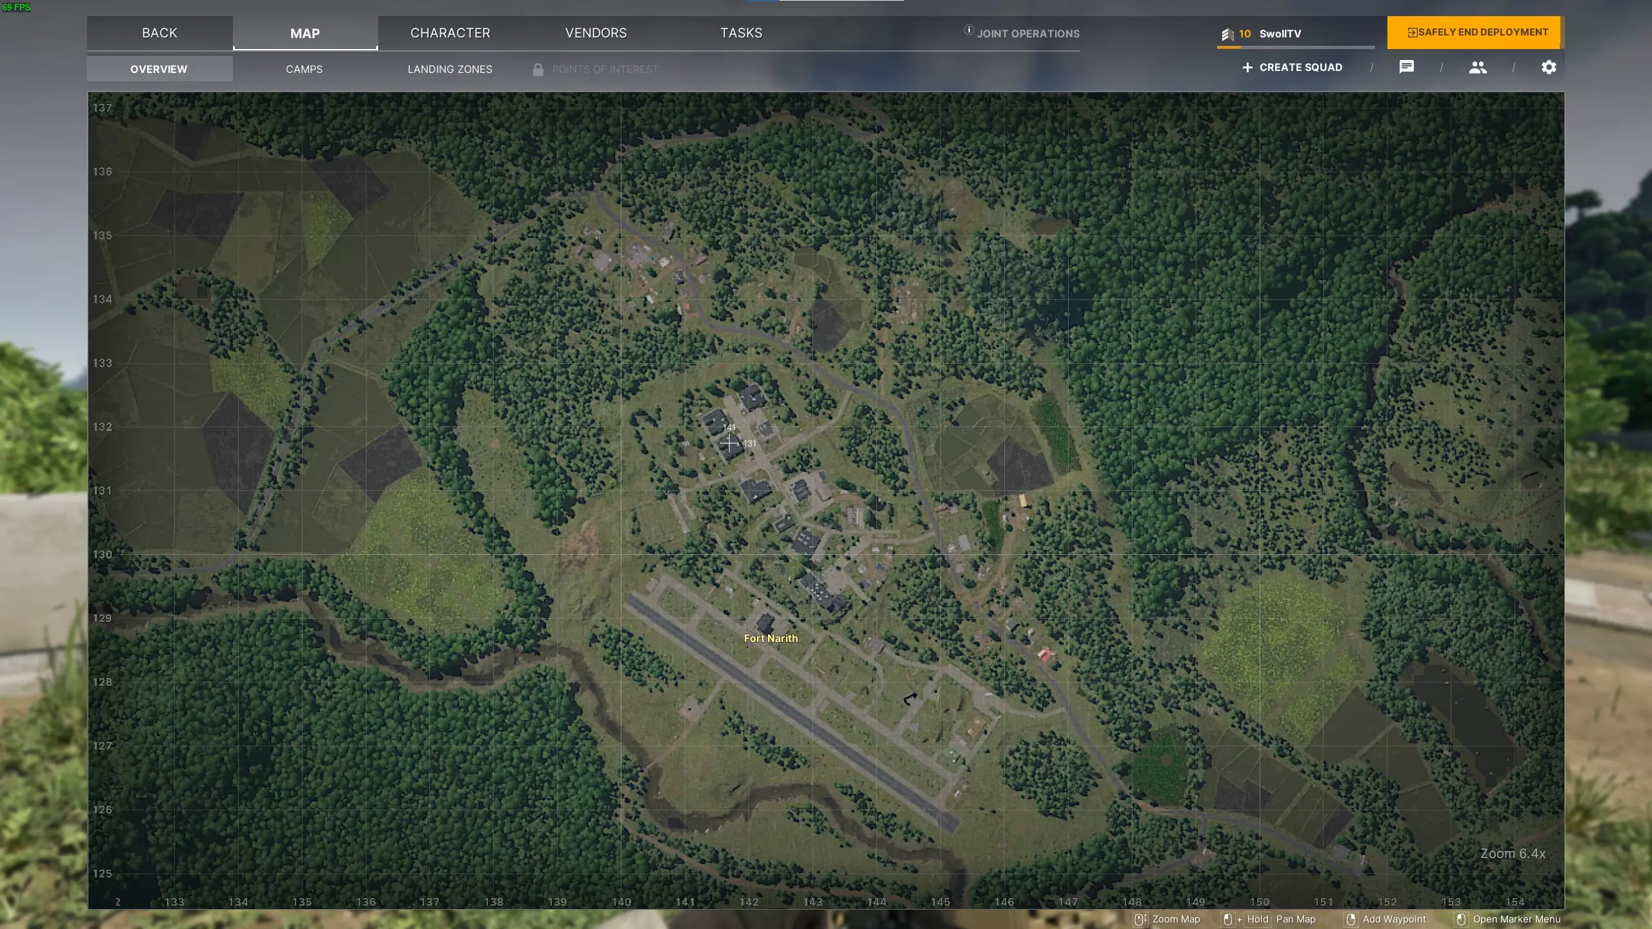The height and width of the screenshot is (929, 1652).
Task: Click the Back button
Action: point(159,33)
